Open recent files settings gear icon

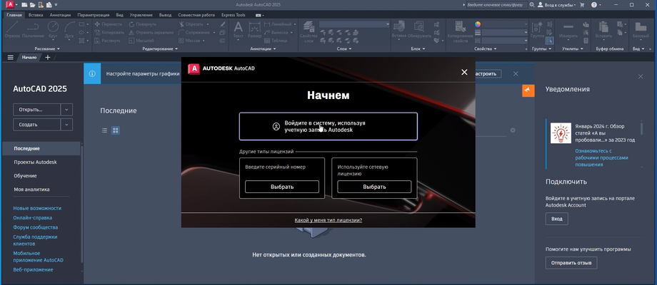(513, 130)
